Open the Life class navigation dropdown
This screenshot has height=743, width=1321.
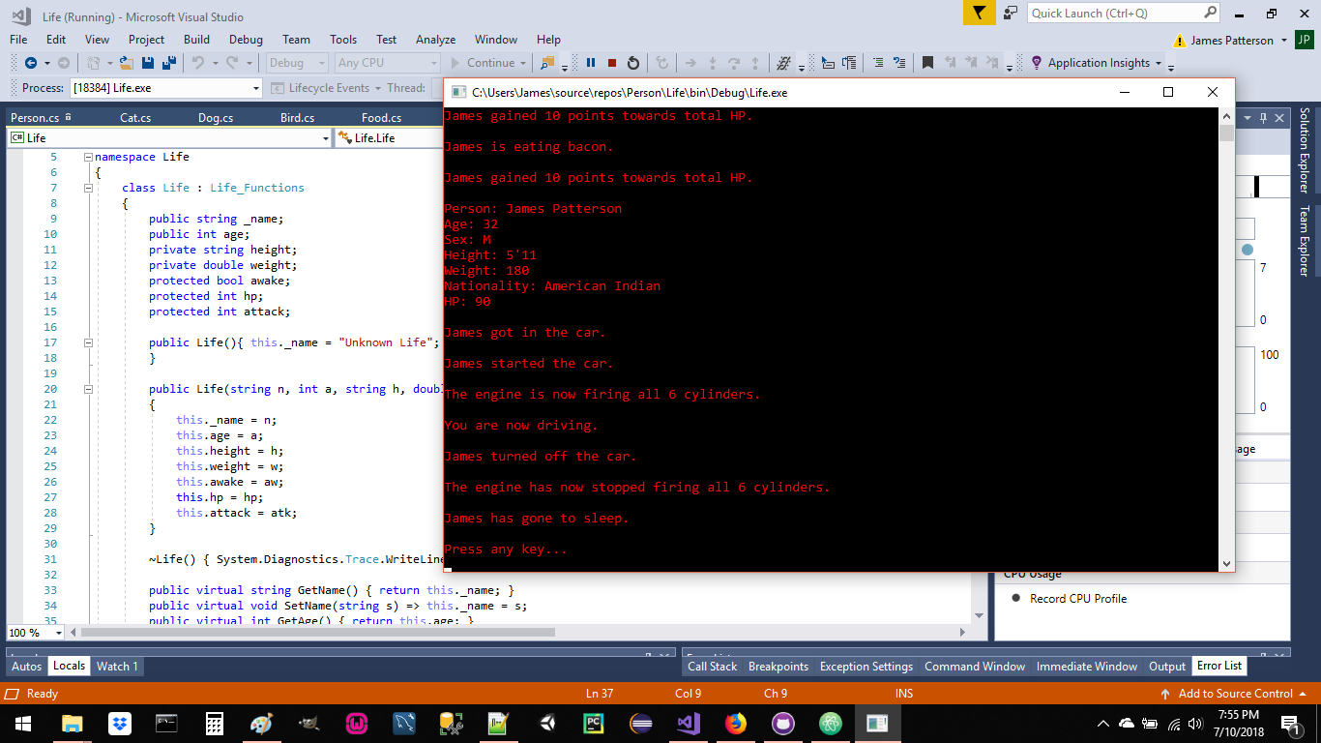[x=169, y=138]
